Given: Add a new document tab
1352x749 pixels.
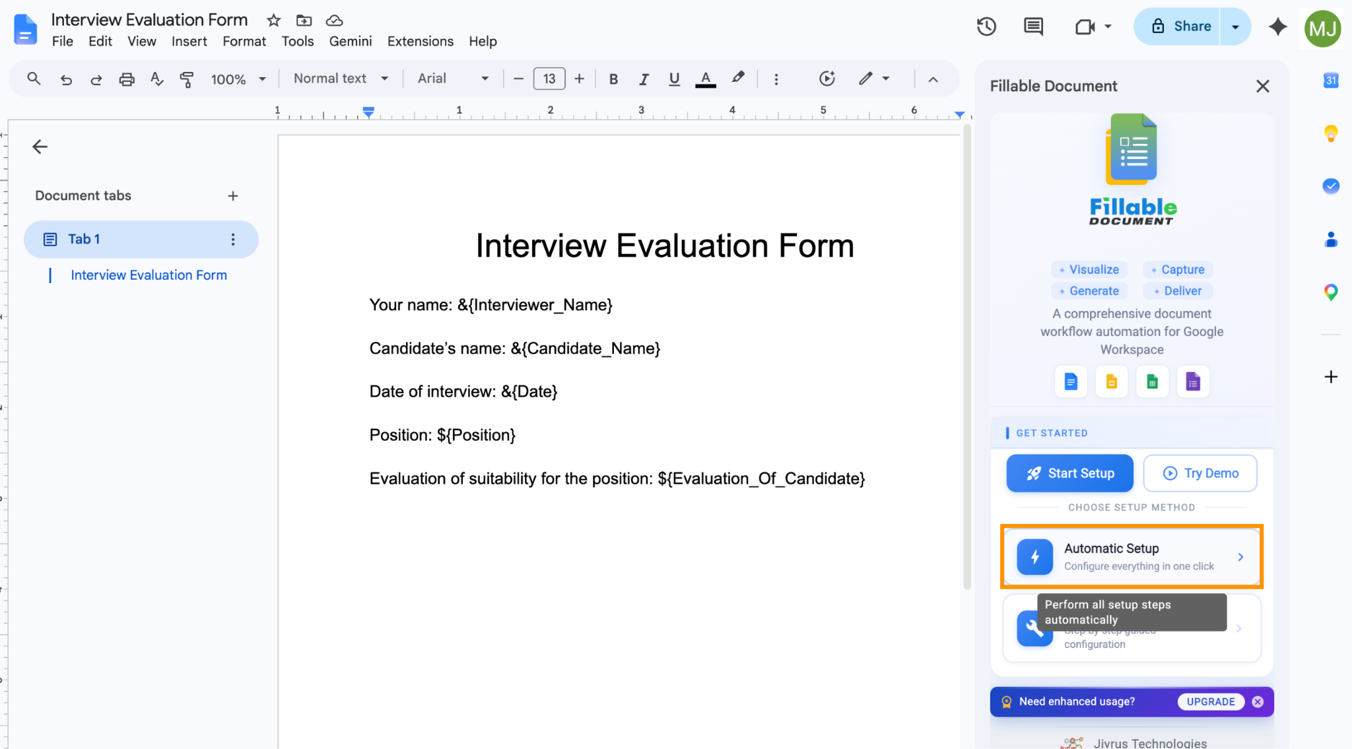Looking at the screenshot, I should point(233,196).
